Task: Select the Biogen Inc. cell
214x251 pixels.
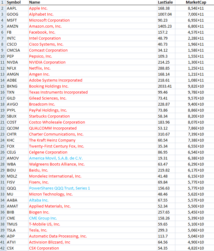Action: (x=93, y=212)
